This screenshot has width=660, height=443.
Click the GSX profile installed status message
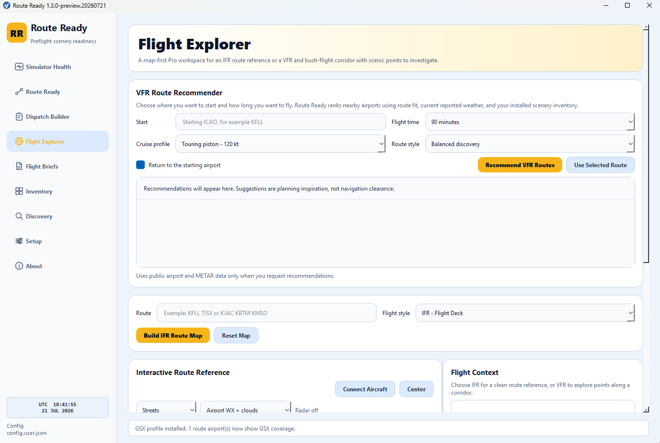[215, 429]
